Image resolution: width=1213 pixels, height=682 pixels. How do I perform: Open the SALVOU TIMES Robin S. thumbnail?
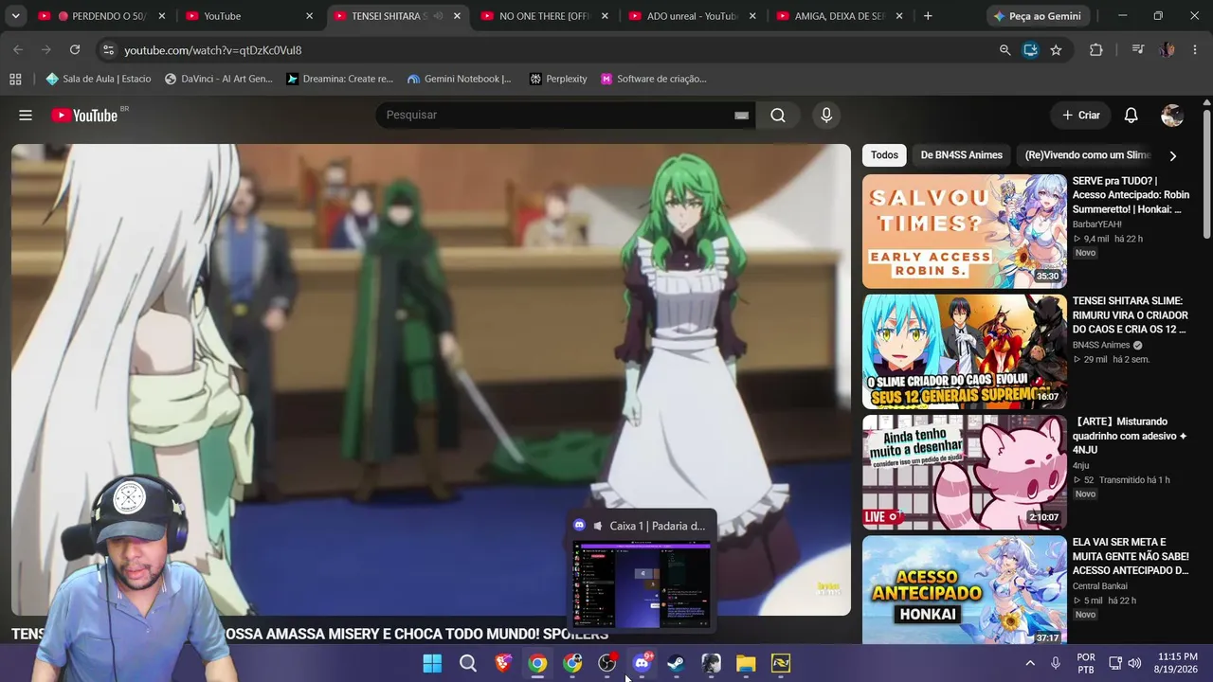pos(964,231)
